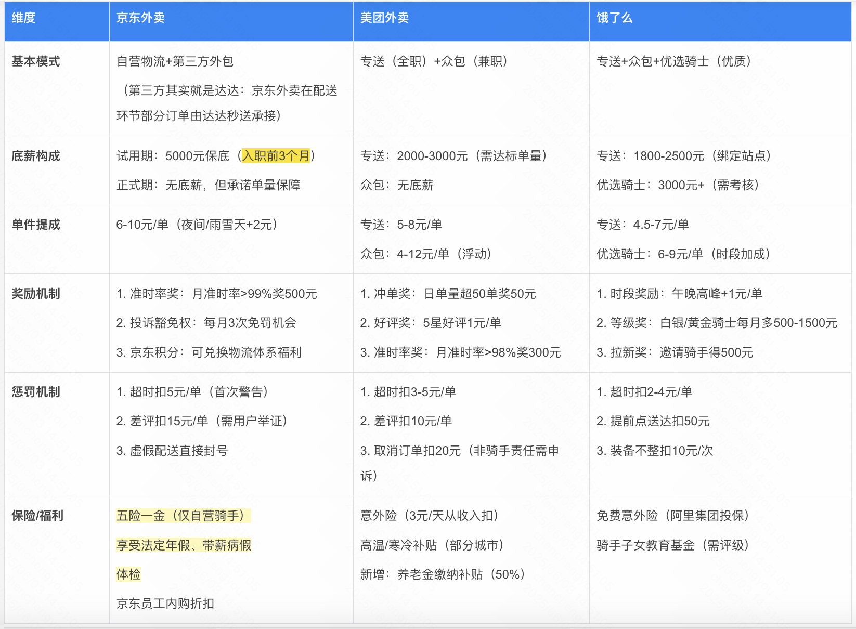Click text 等级奖：白银/黄金骑士每月多500-1500元
Screen dimensions: 856x629
tap(723, 323)
